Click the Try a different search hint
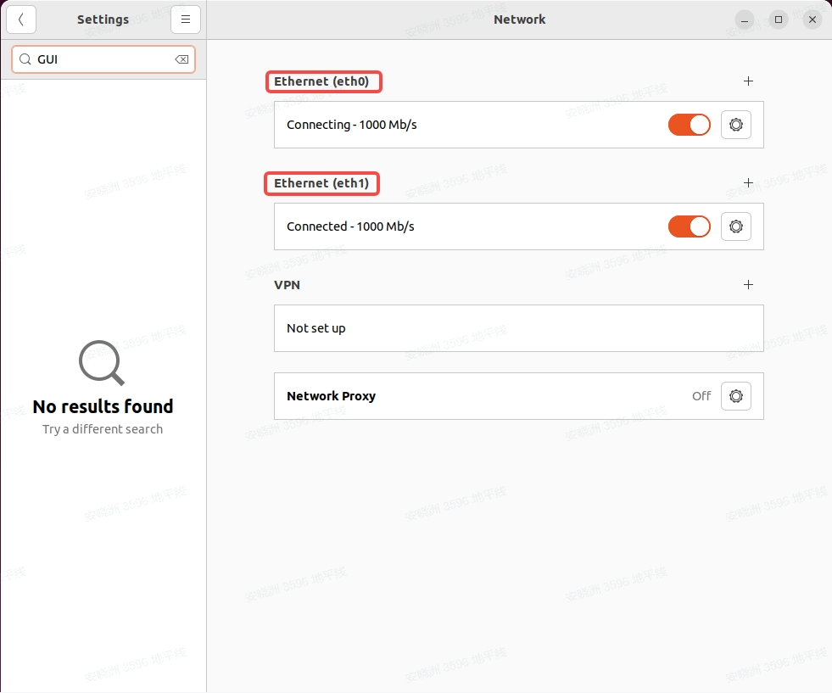Image resolution: width=832 pixels, height=693 pixels. point(103,429)
